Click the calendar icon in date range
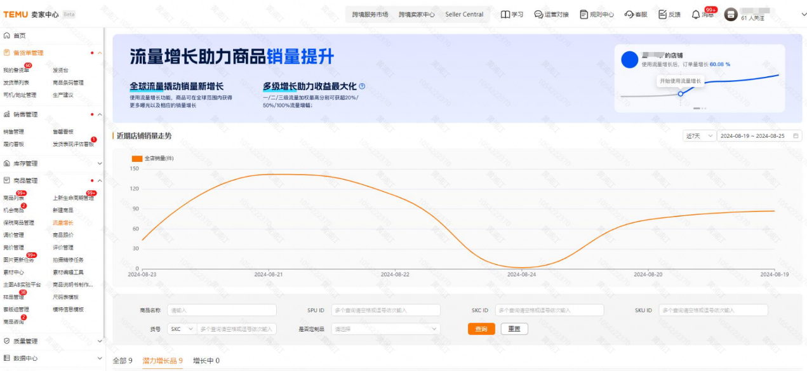 click(796, 136)
